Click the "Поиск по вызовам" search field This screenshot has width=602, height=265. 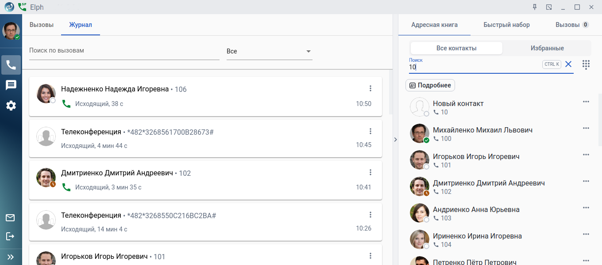pos(124,51)
